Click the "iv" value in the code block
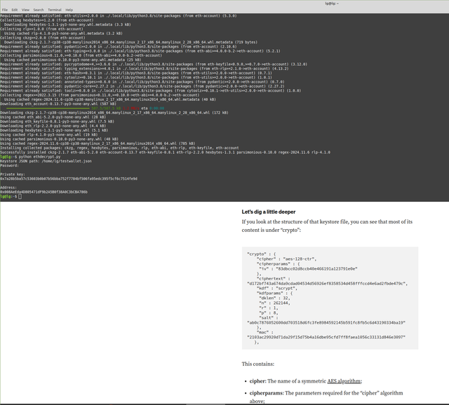449x405 pixels. (x=316, y=269)
